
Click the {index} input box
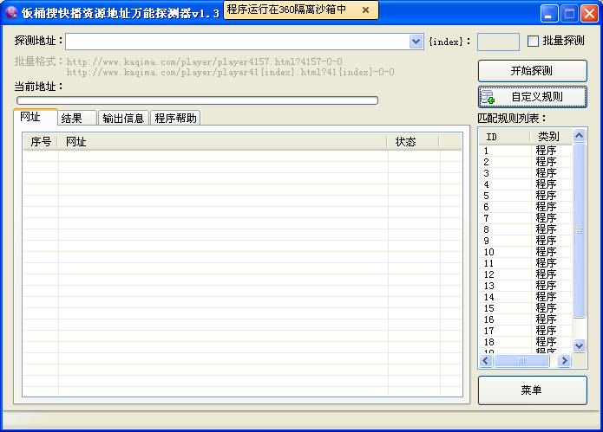point(498,42)
